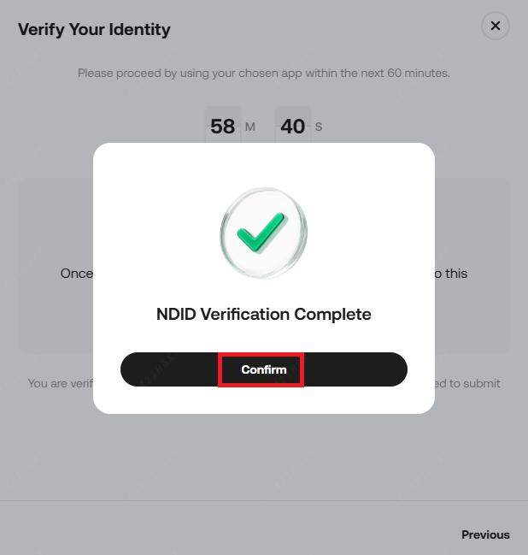Click the Verify Your Identity heading
The width and height of the screenshot is (528, 555).
click(x=95, y=29)
